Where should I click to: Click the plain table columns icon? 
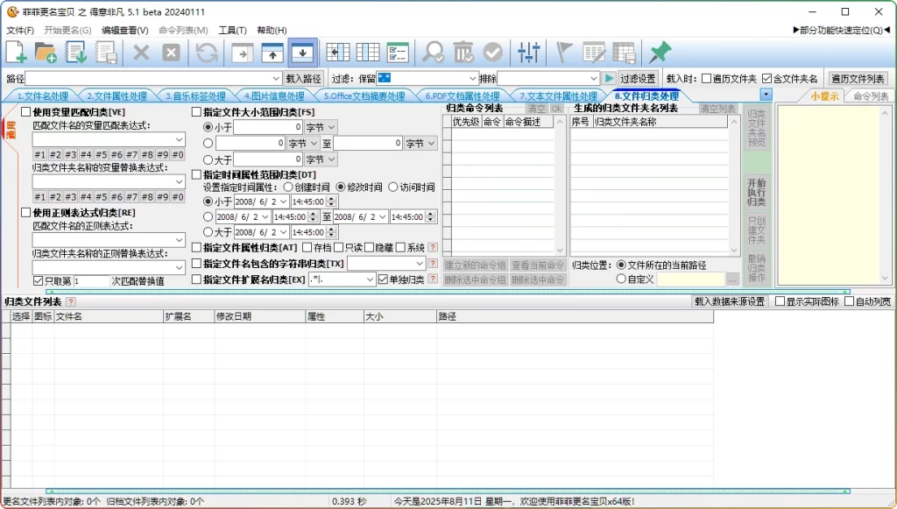[368, 52]
